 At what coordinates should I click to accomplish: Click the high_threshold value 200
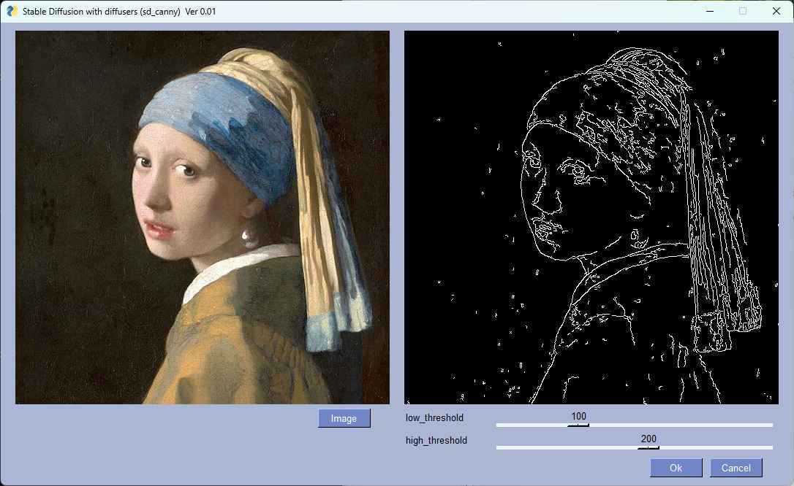(x=649, y=439)
